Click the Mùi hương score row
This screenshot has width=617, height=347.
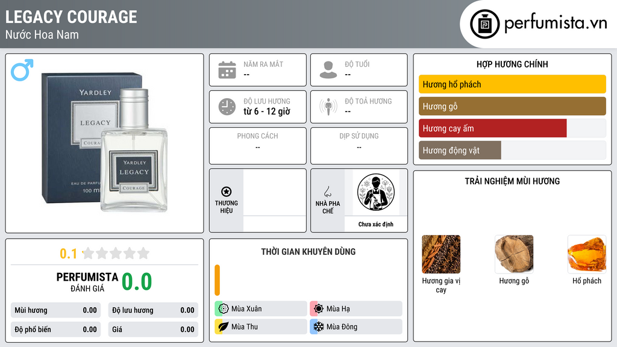click(56, 310)
